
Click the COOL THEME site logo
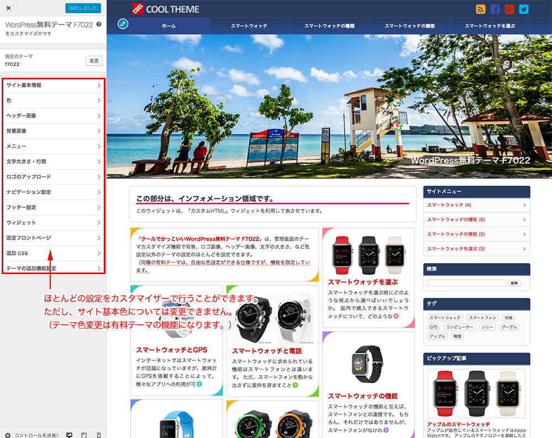point(166,9)
